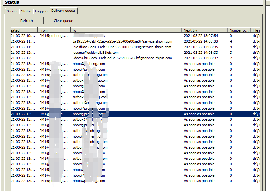Click the File name column header
This screenshot has height=191, width=270.
pos(256,30)
